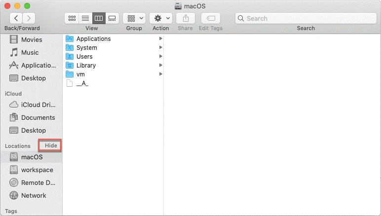Expand System folder via its arrow
381x216 pixels.
point(160,47)
